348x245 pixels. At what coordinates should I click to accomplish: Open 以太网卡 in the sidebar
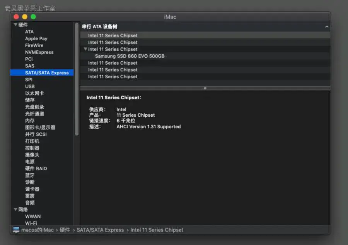pyautogui.click(x=34, y=93)
